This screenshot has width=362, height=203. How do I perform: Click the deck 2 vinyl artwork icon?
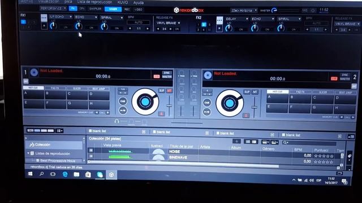click(x=208, y=75)
